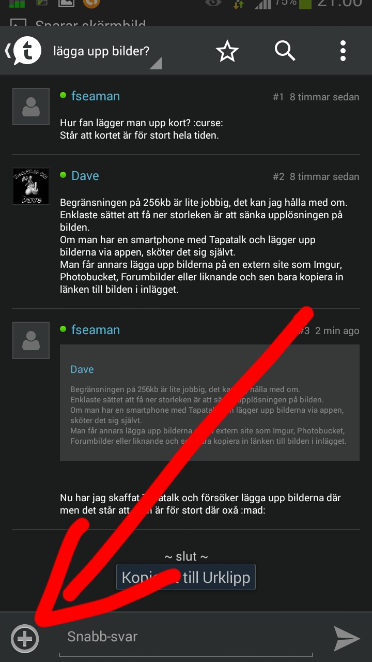Open the search magnifier icon
The height and width of the screenshot is (662, 372).
pos(285,51)
